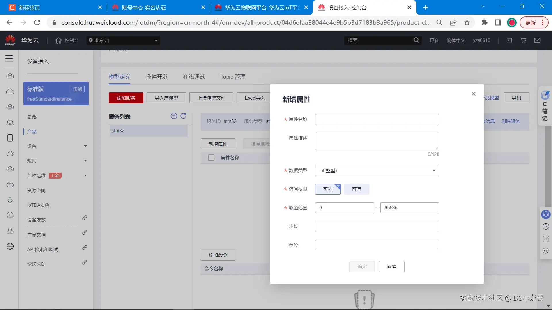Close the 新增属性 dialog
This screenshot has height=310, width=552.
tap(474, 94)
